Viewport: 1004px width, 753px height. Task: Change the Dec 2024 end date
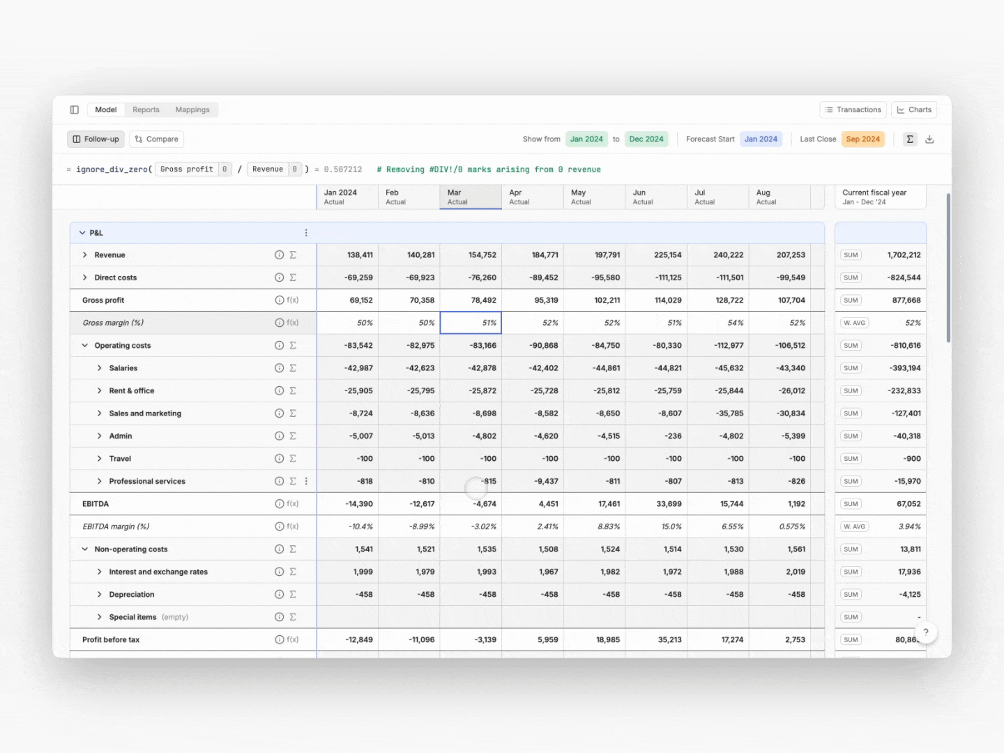[x=646, y=139]
